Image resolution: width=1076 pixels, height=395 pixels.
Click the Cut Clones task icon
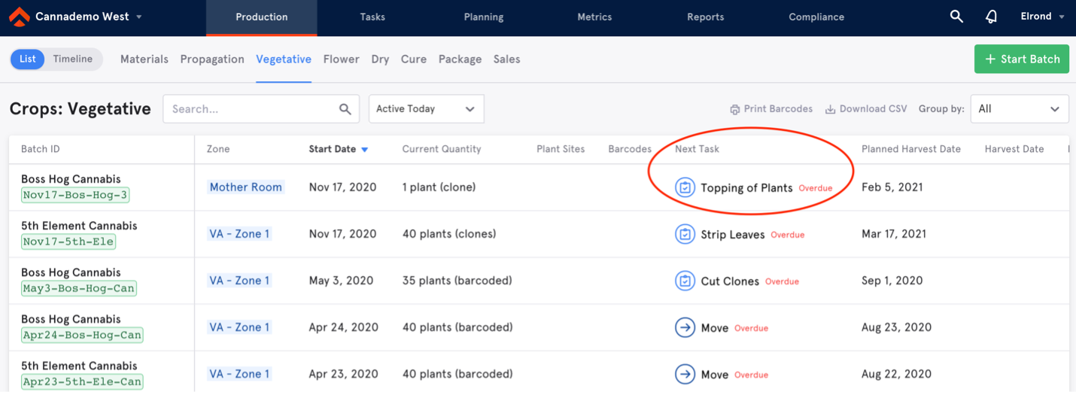pos(685,281)
